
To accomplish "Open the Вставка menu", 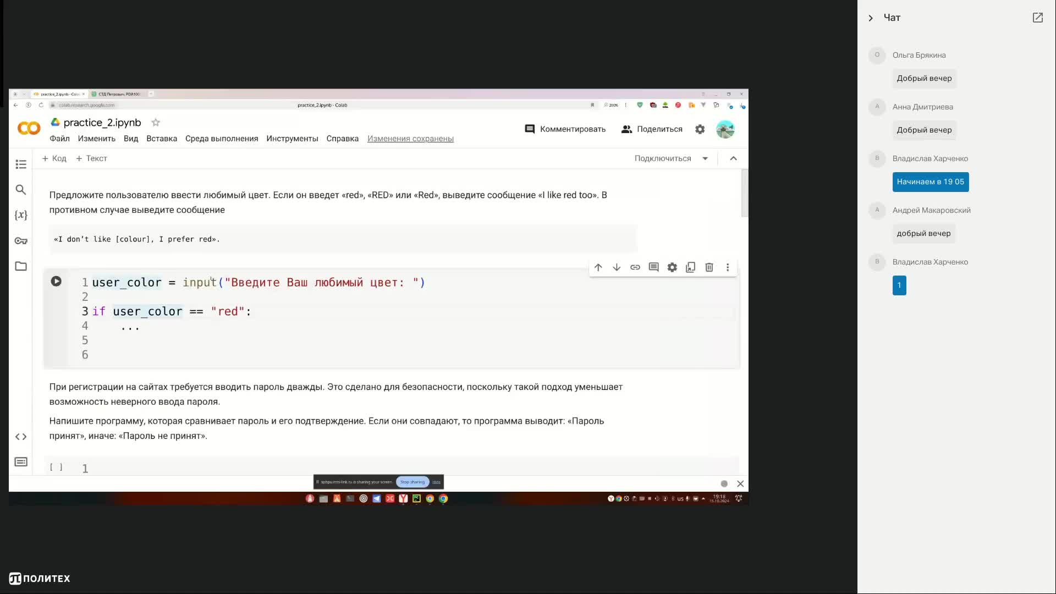I will click(x=162, y=139).
